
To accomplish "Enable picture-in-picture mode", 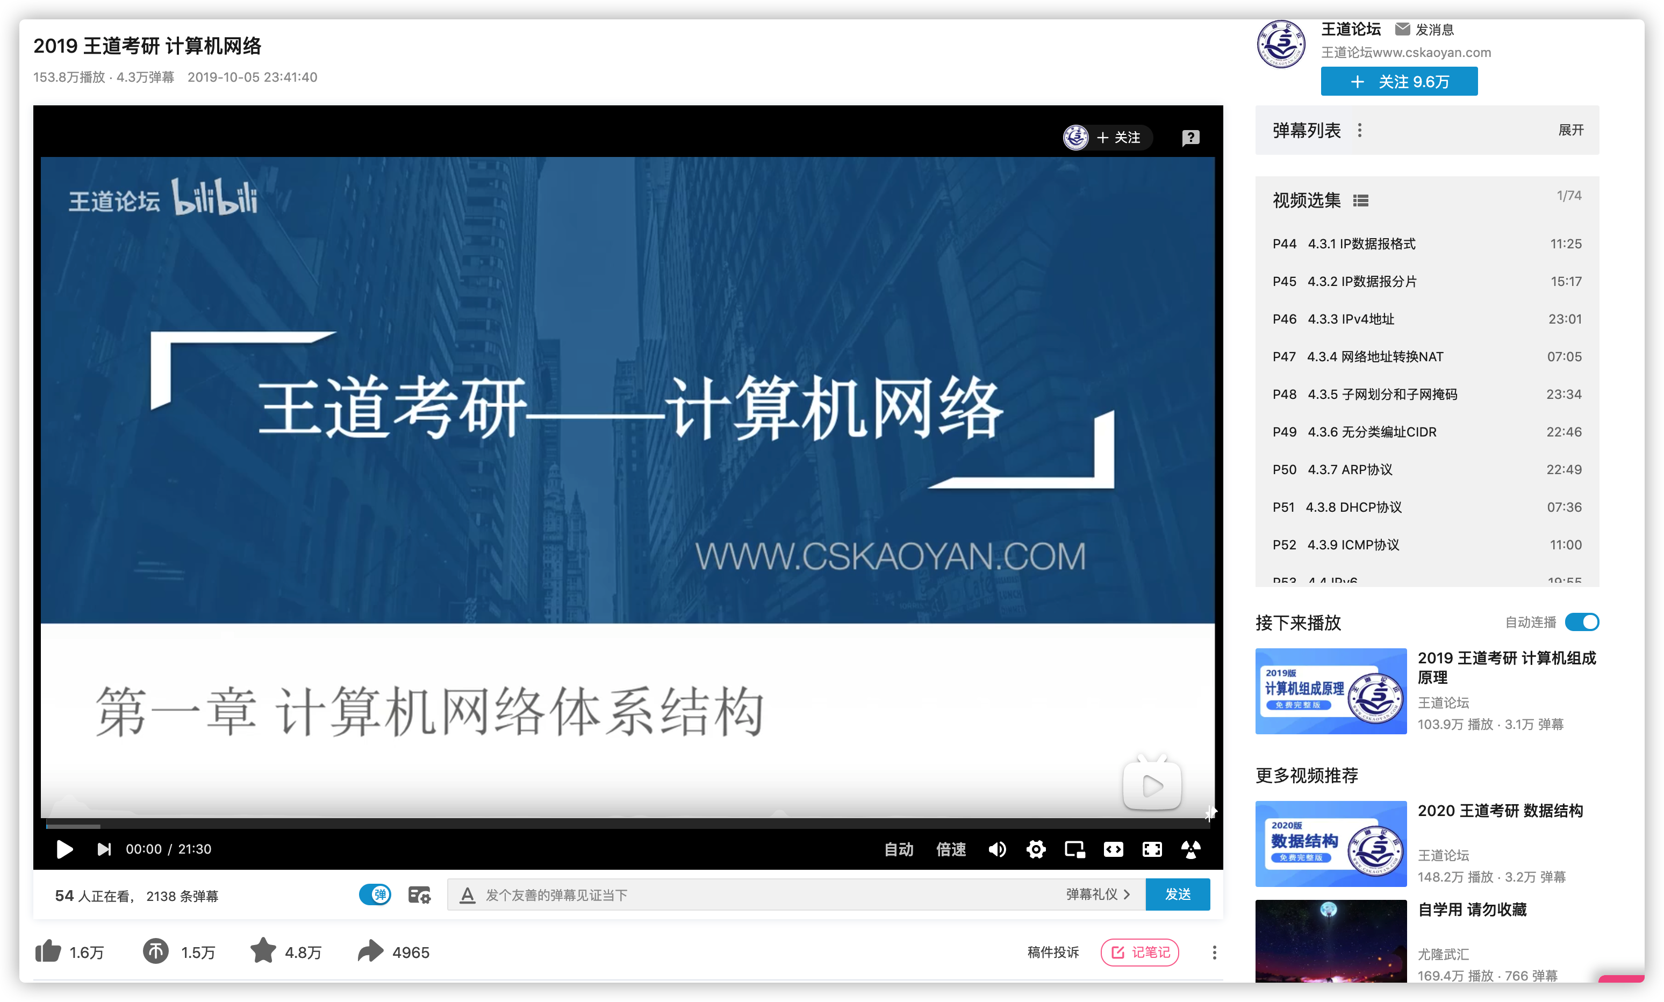I will (x=1074, y=849).
